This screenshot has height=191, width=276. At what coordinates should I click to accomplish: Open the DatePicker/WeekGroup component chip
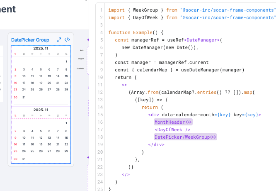pos(185,137)
